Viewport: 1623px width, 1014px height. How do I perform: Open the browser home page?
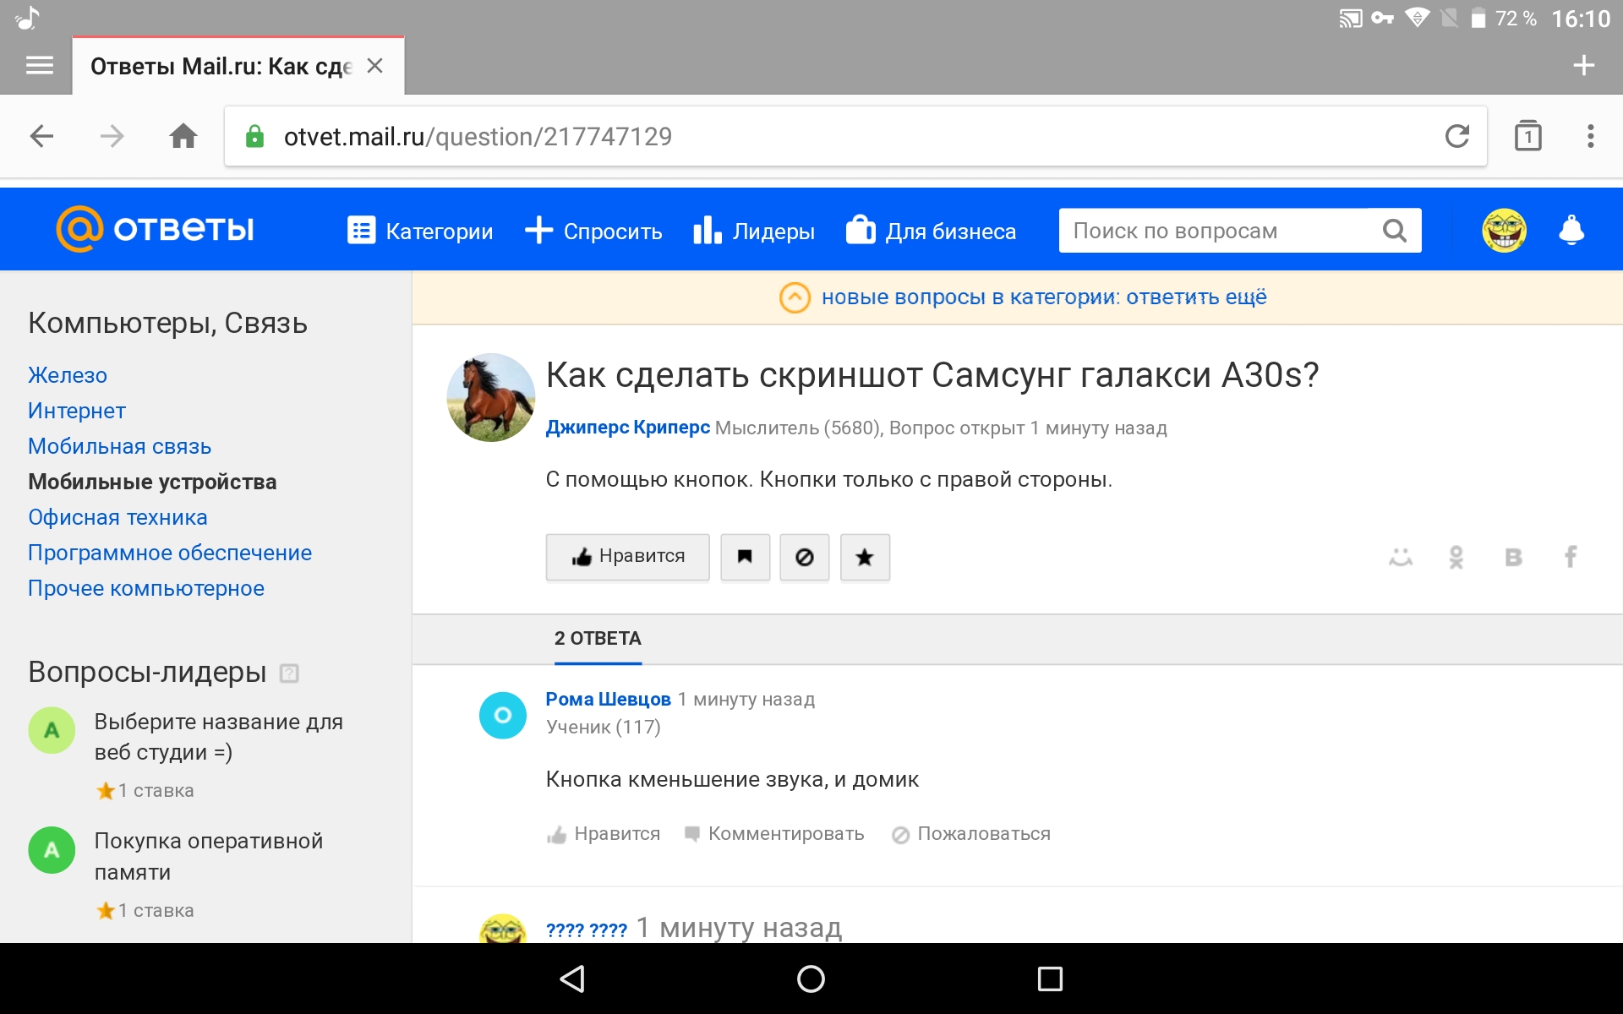(x=183, y=136)
